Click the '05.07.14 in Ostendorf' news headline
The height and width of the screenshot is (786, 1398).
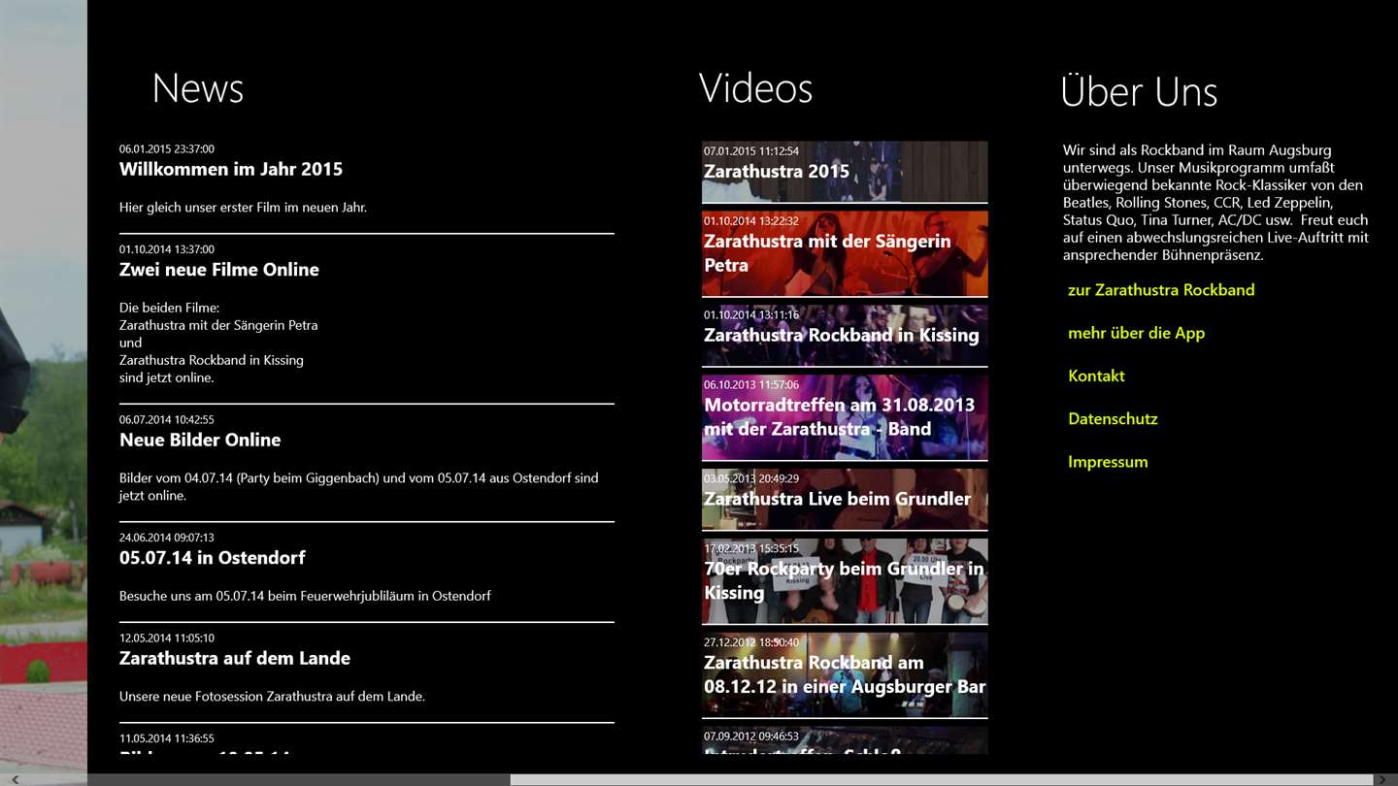[213, 558]
